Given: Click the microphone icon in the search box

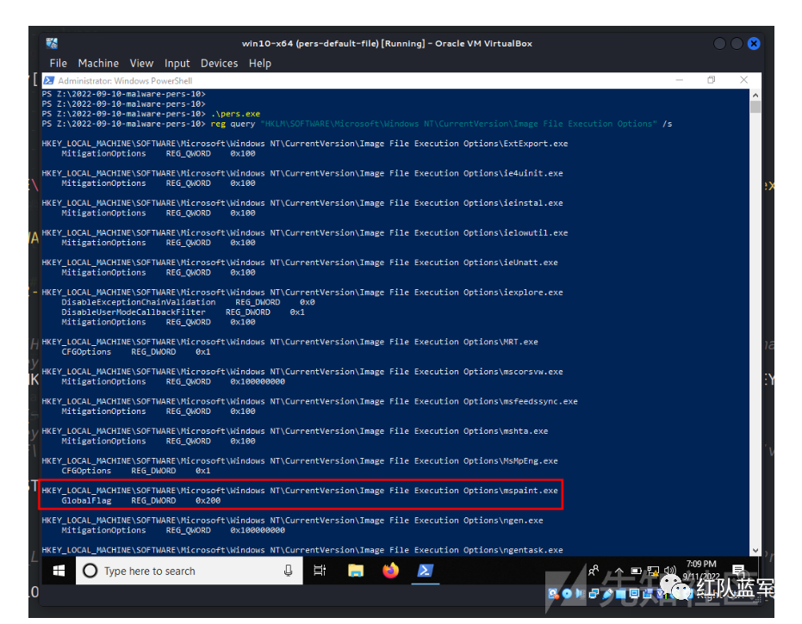Looking at the screenshot, I should (288, 571).
